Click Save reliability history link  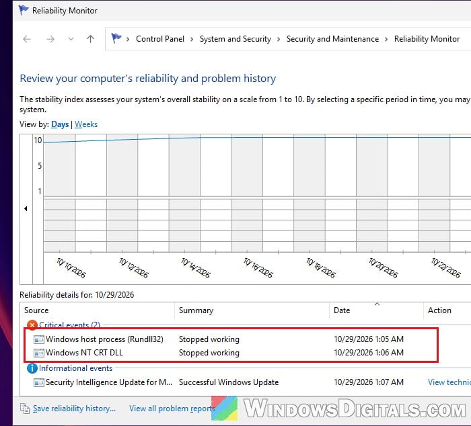pos(74,409)
